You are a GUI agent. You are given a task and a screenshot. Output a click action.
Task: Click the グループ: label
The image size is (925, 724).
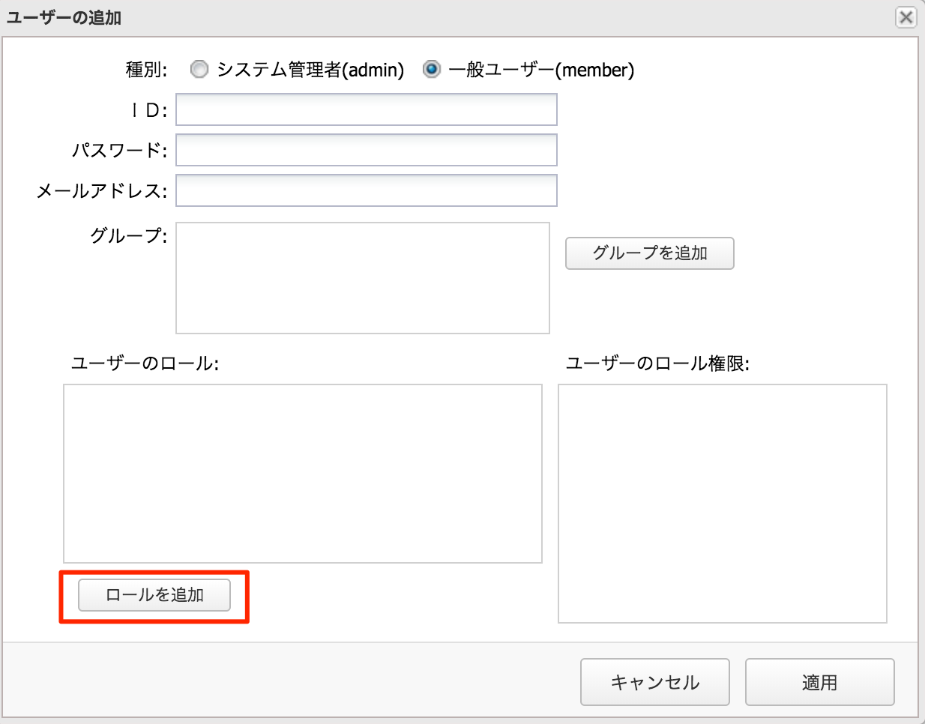pos(129,235)
